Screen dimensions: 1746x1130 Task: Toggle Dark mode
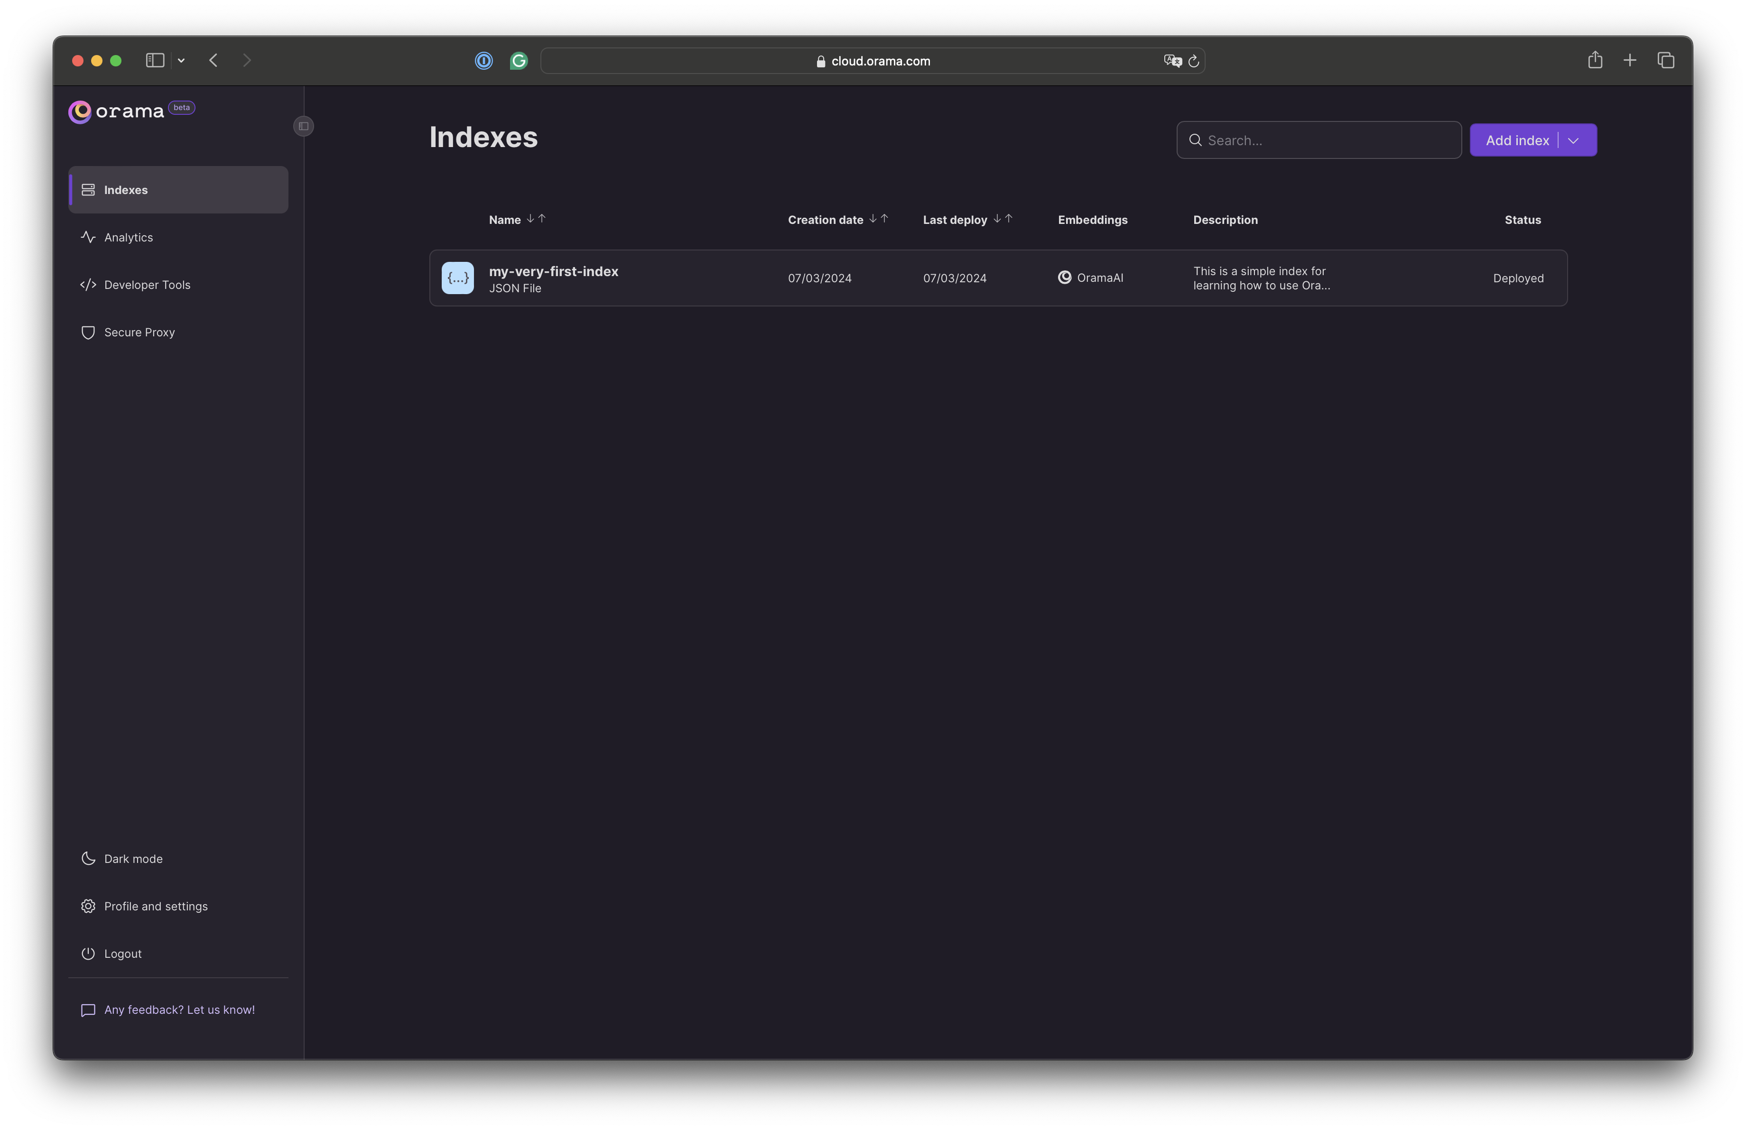point(178,859)
